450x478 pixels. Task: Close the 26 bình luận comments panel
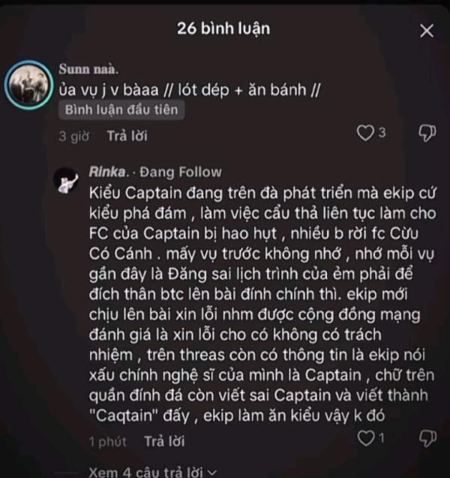pos(427,31)
